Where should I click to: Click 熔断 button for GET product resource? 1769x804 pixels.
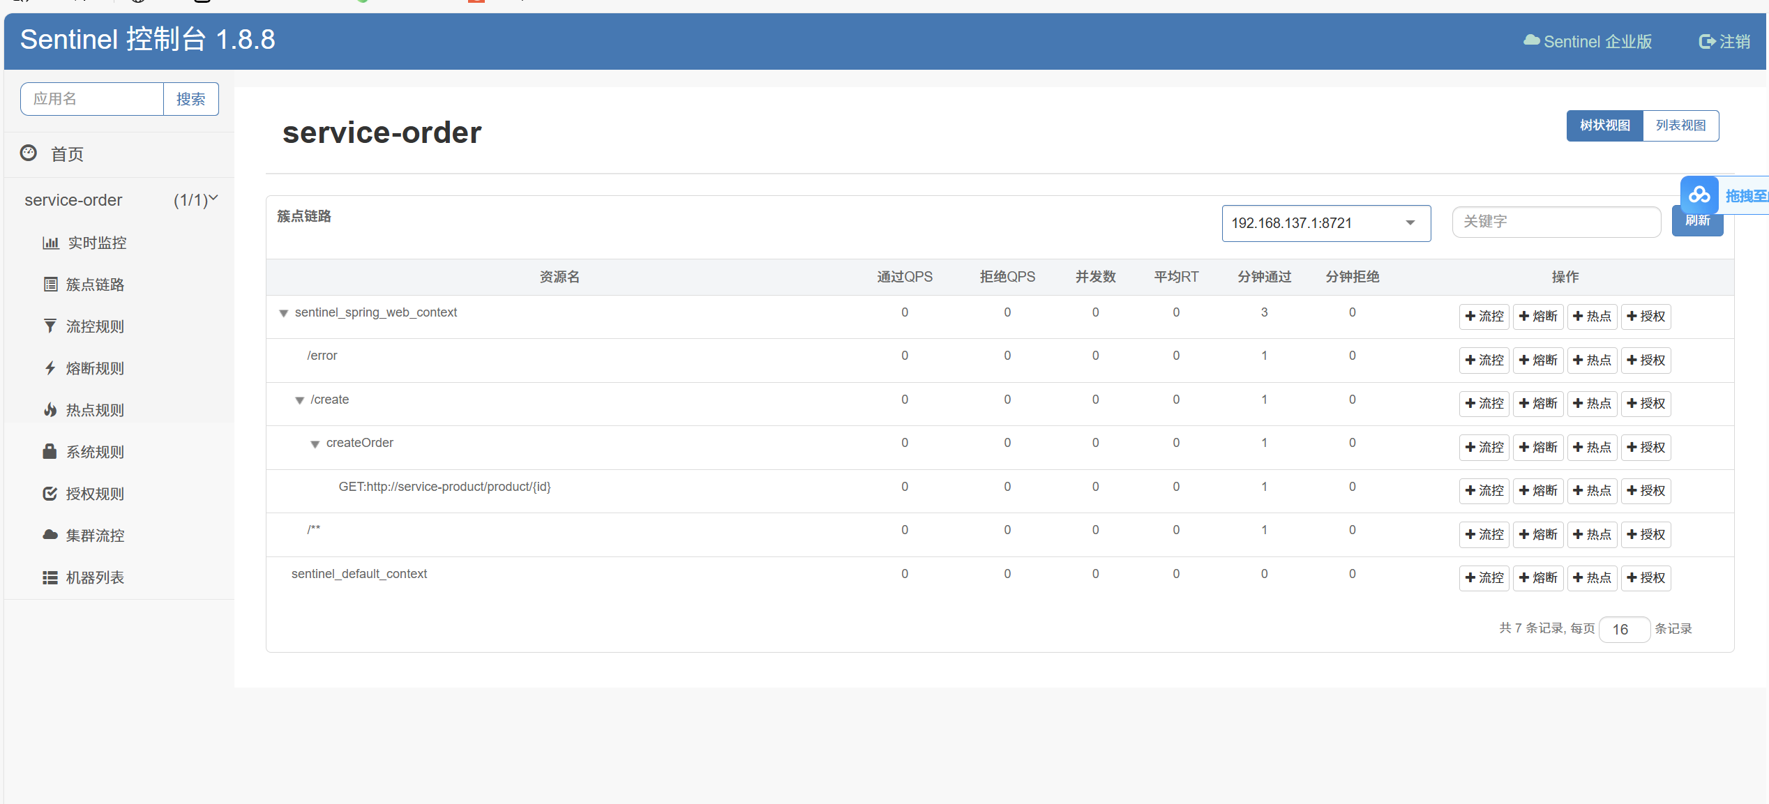(1538, 491)
